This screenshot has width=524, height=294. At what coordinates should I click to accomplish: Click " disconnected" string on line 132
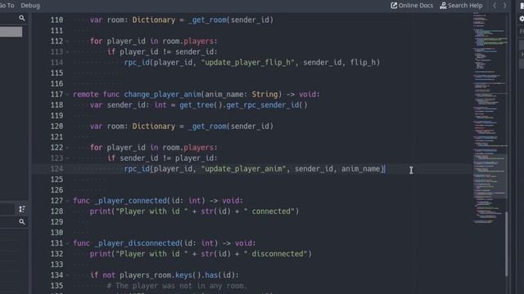coord(275,254)
